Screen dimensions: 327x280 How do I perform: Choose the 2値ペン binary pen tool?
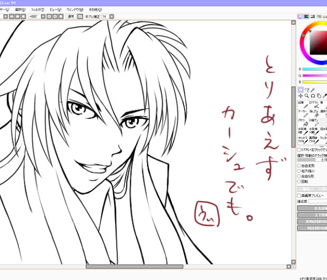click(314, 123)
